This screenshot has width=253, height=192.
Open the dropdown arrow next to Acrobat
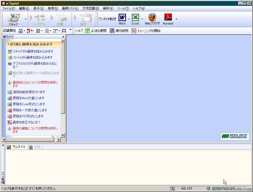click(x=176, y=19)
